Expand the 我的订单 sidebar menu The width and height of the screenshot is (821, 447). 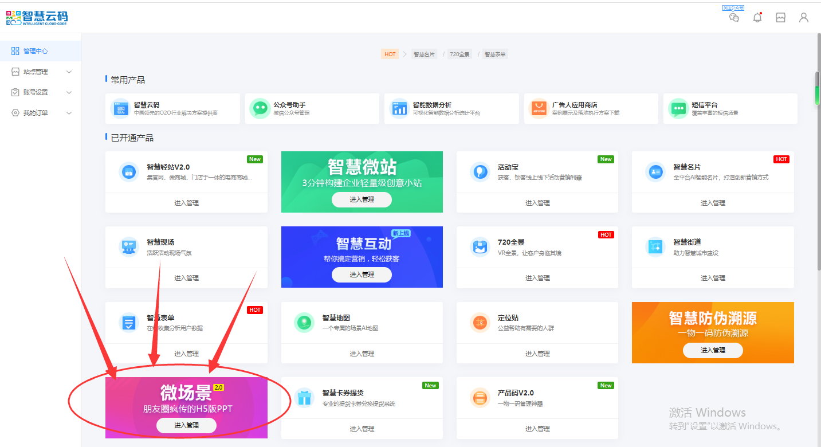(x=41, y=113)
